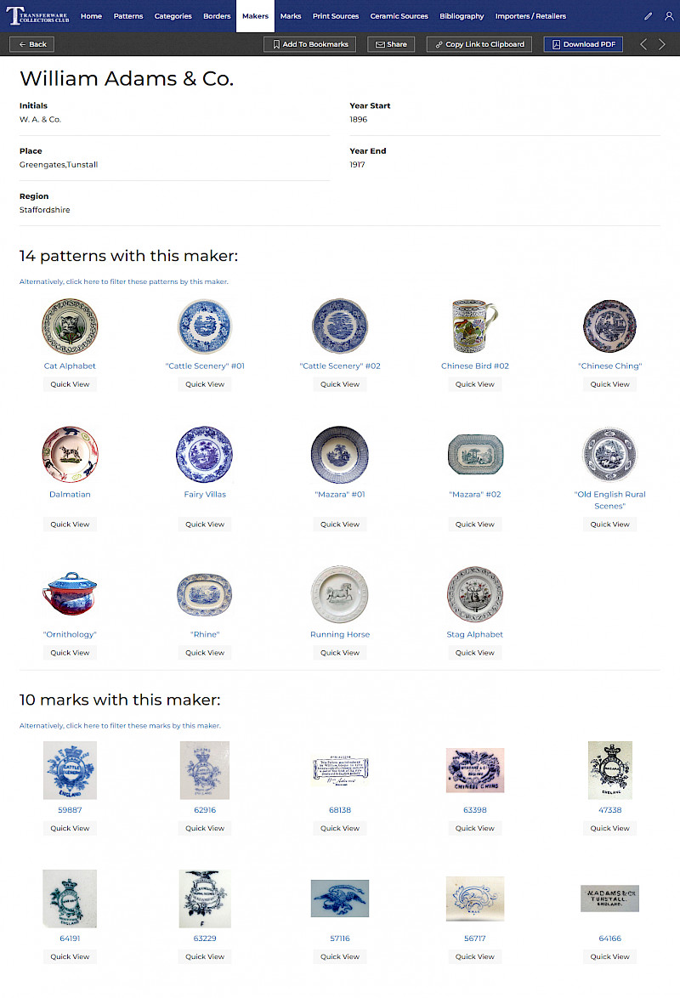Go to previous maker with left chevron
680x998 pixels.
tap(643, 44)
